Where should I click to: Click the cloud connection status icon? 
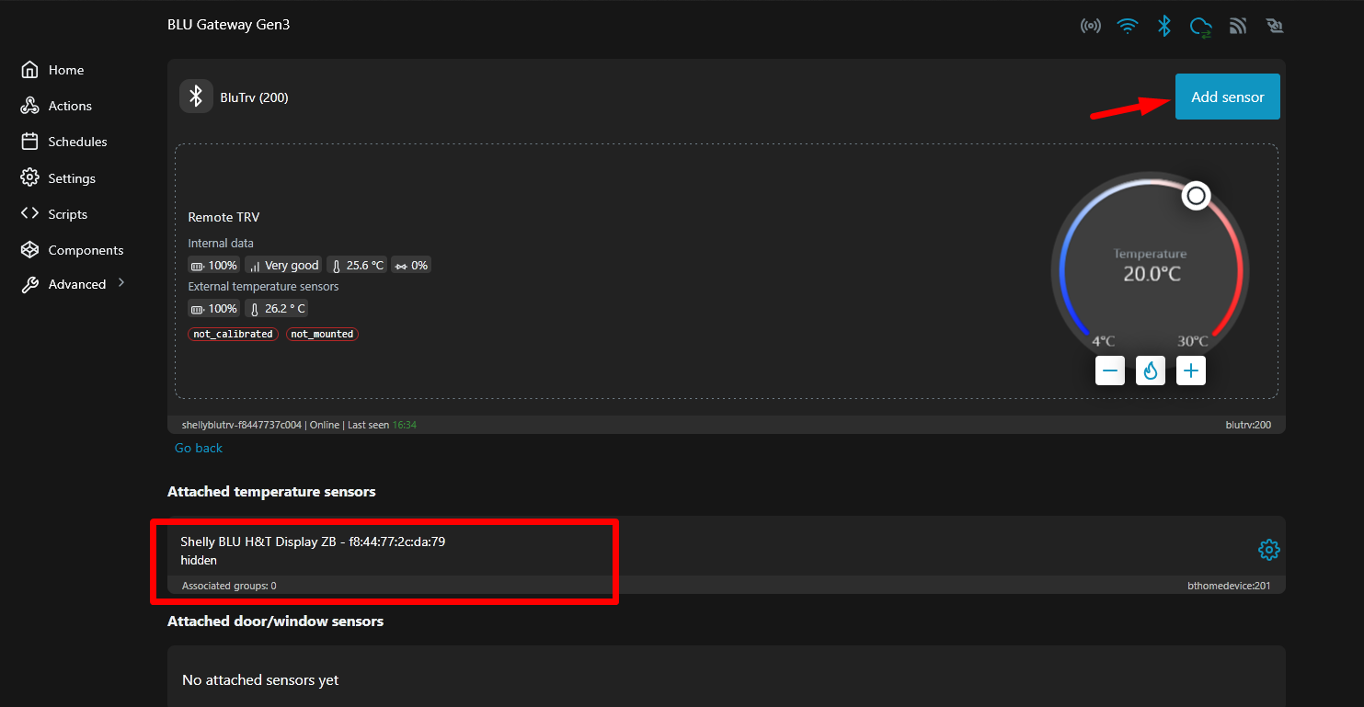click(x=1200, y=26)
